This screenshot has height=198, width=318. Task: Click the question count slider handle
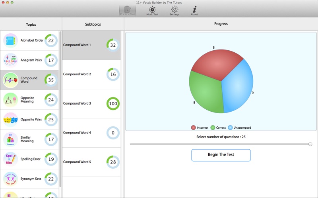pos(310,144)
